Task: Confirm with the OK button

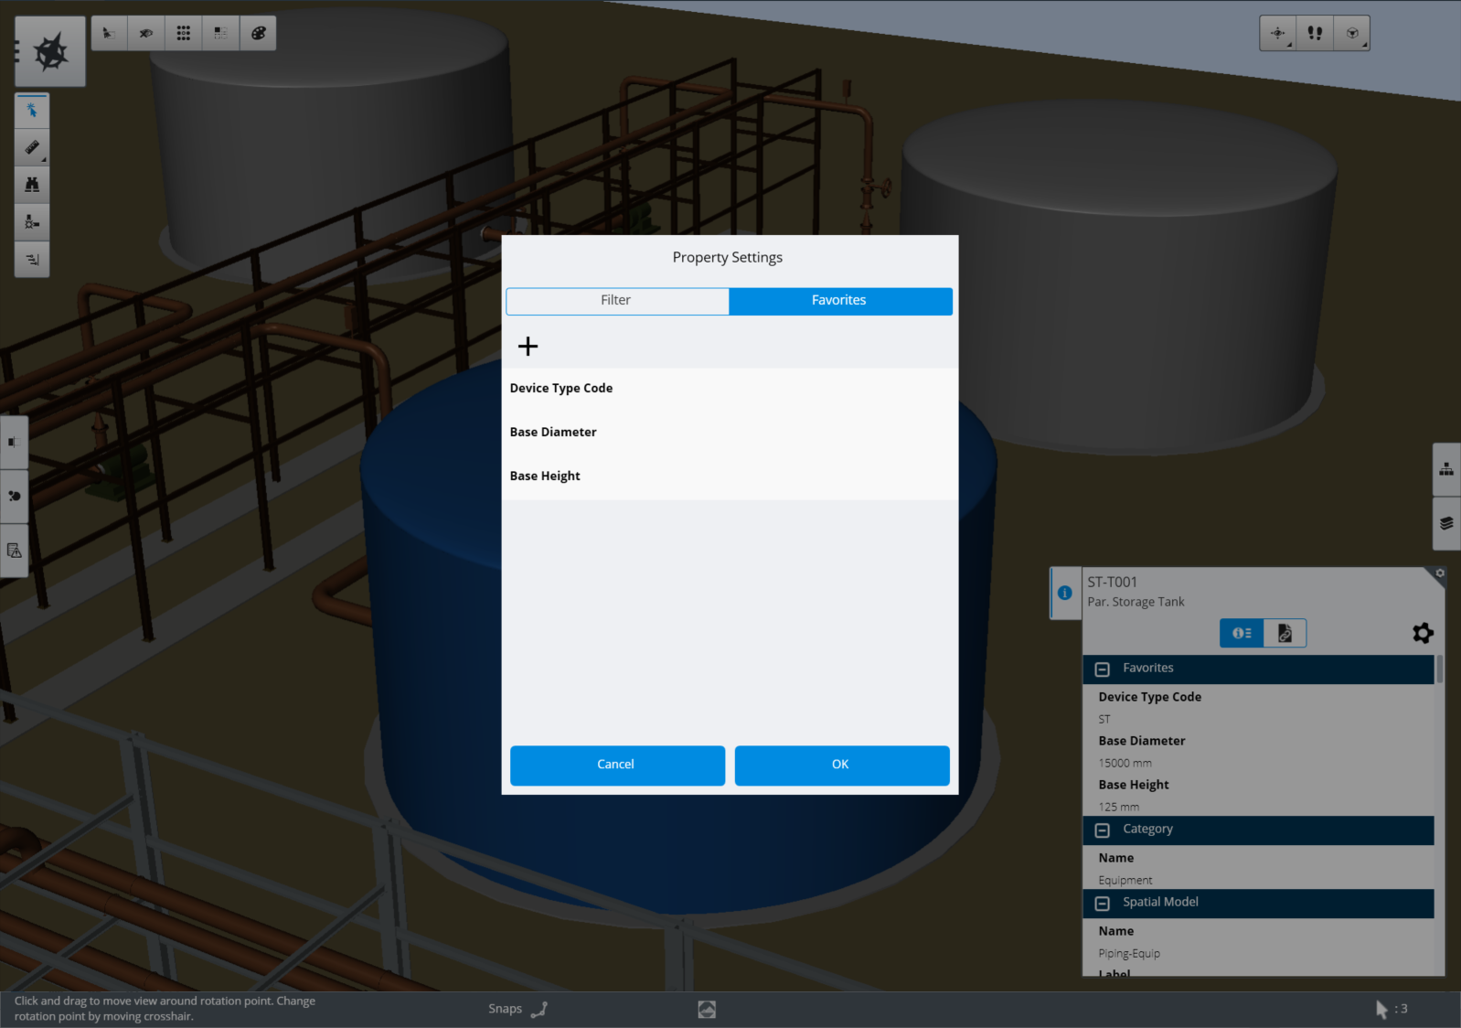Action: pyautogui.click(x=842, y=766)
